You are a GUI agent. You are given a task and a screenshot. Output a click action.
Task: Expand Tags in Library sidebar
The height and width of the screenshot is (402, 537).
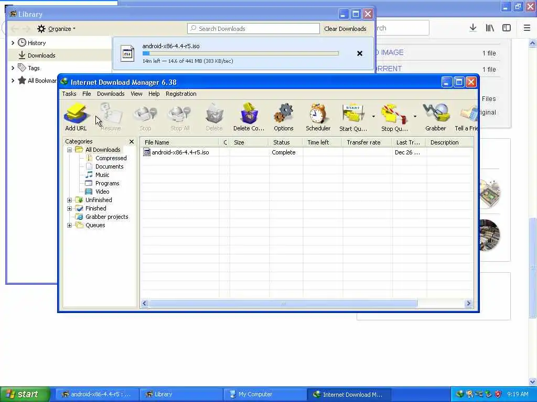click(13, 68)
